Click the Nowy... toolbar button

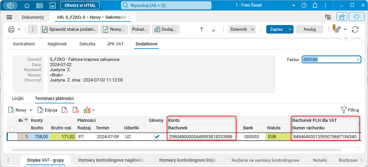(x=114, y=29)
